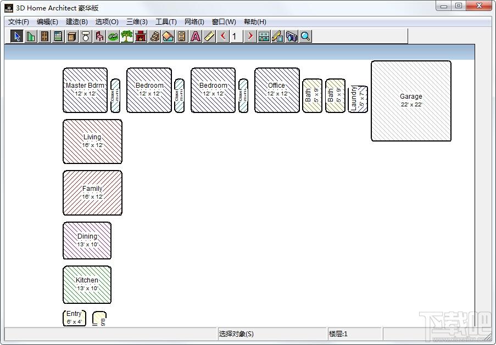Open the 帮助(H) menu

[x=255, y=22]
